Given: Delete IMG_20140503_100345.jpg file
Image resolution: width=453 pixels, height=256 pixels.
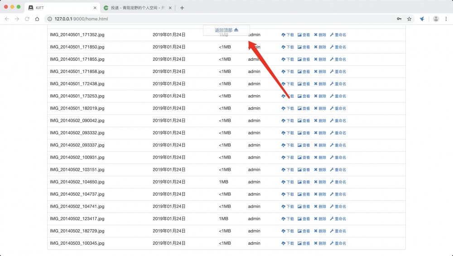Looking at the screenshot, I should coord(320,243).
